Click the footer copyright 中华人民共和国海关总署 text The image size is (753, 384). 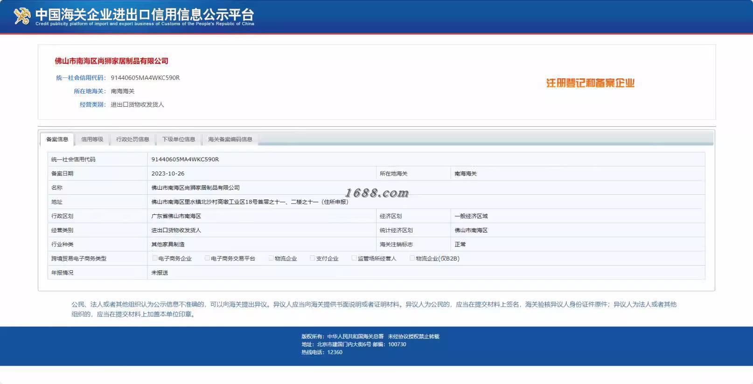point(355,336)
